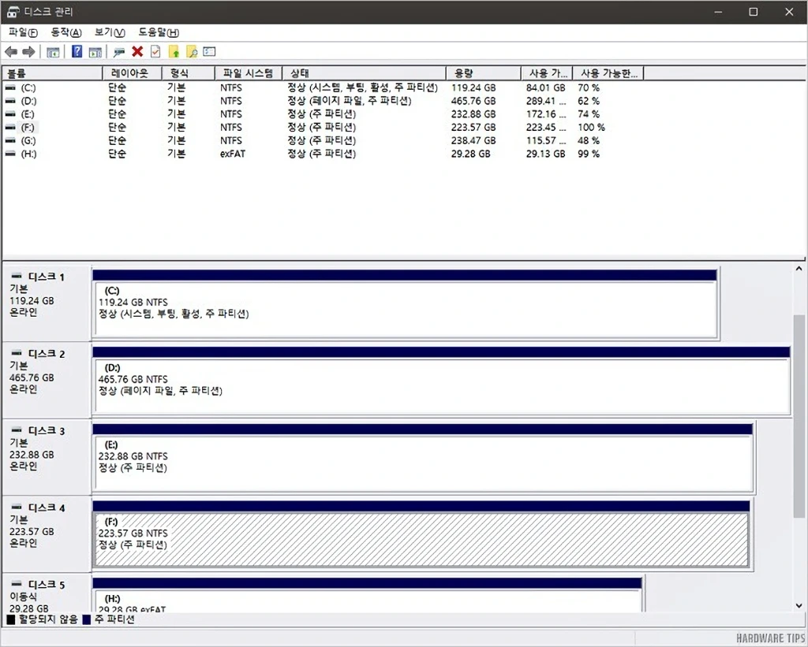Click the folder with magnifier icon

pyautogui.click(x=192, y=51)
